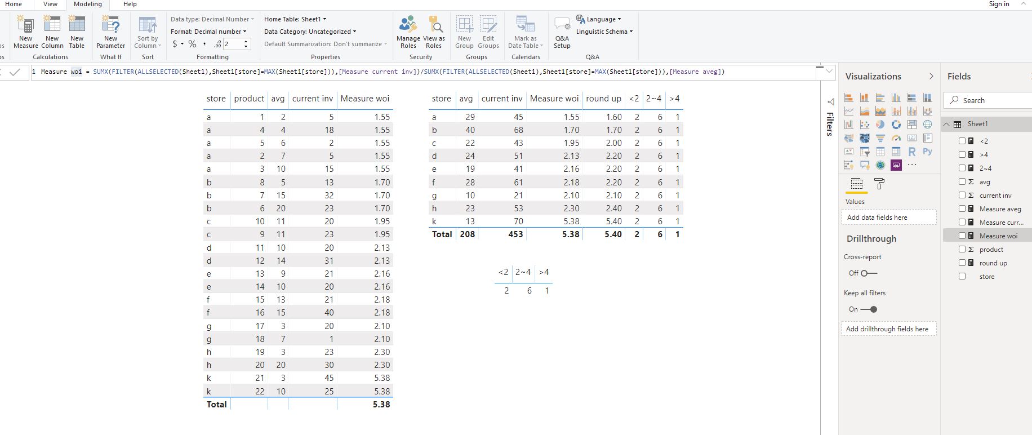The image size is (1032, 435).
Task: Add a New Parameter for What If
Action: pyautogui.click(x=110, y=32)
